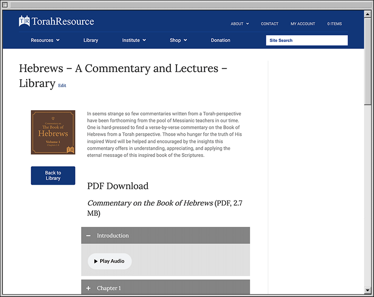The image size is (374, 297).
Task: Collapse the Introduction section minus icon
Action: coord(89,236)
